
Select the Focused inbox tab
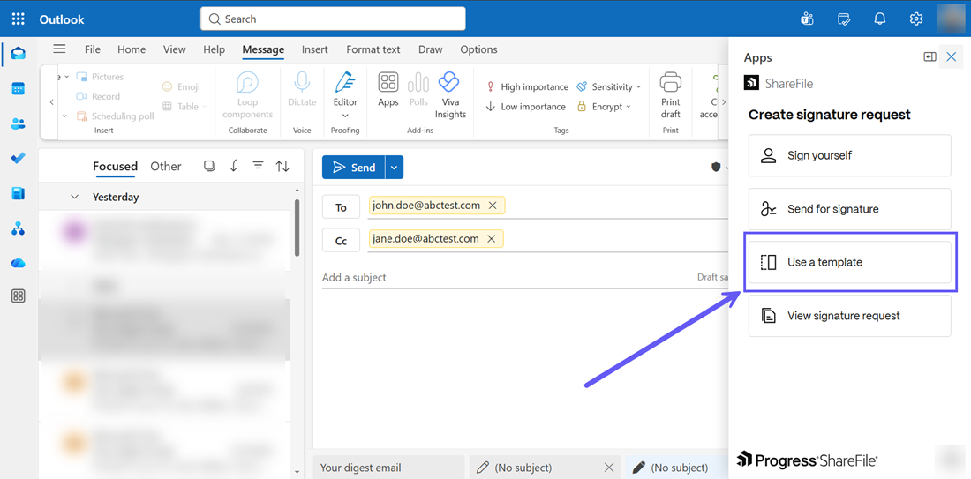click(x=115, y=167)
